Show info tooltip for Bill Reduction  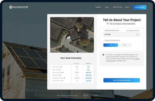coord(59,70)
